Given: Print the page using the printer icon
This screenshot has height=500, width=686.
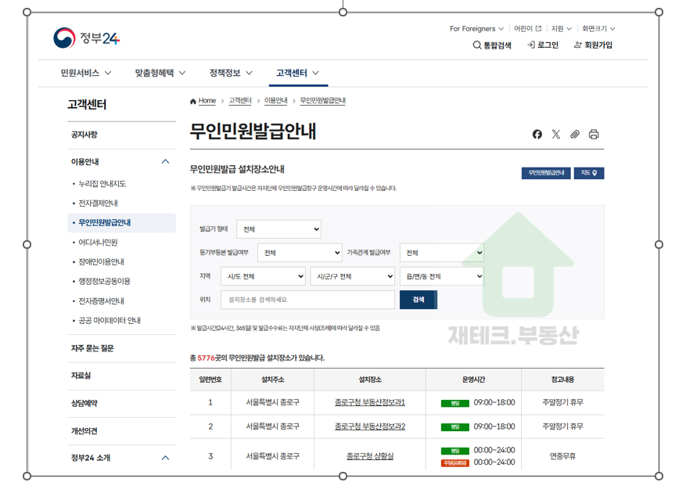Looking at the screenshot, I should [594, 135].
